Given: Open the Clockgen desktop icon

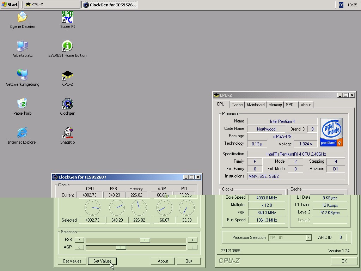Looking at the screenshot, I should (67, 104).
